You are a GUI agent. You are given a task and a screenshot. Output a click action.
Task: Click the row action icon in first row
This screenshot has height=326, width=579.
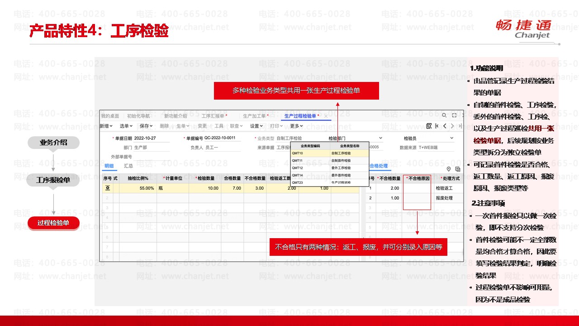point(108,188)
